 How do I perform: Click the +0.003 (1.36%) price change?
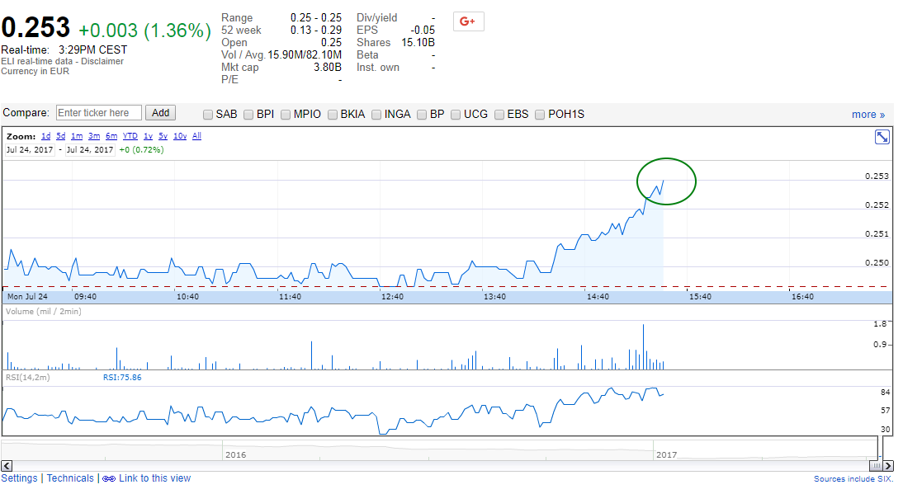[x=144, y=31]
